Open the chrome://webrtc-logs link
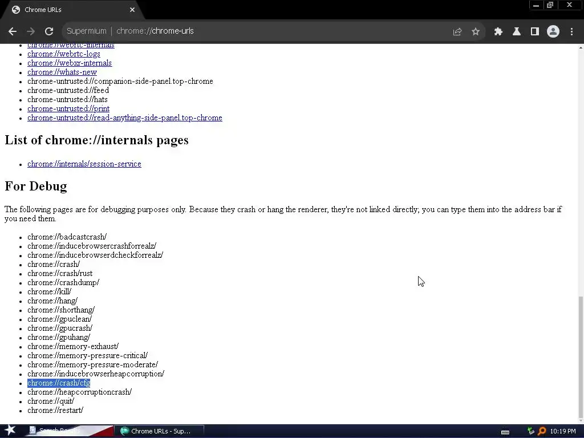The height and width of the screenshot is (438, 584). (x=64, y=54)
